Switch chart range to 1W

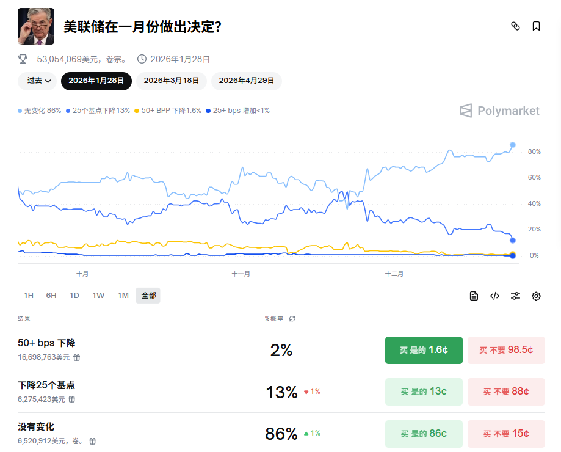click(x=98, y=296)
